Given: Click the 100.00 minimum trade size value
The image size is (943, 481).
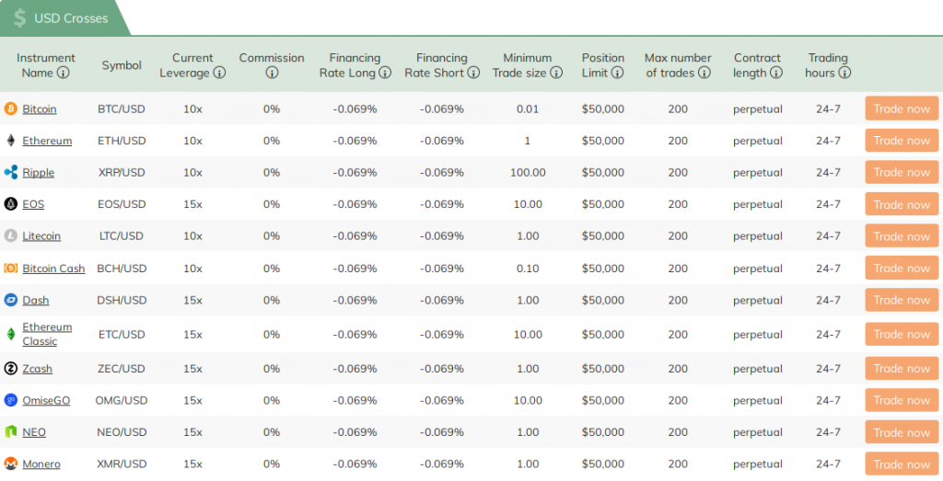Looking at the screenshot, I should [x=528, y=173].
